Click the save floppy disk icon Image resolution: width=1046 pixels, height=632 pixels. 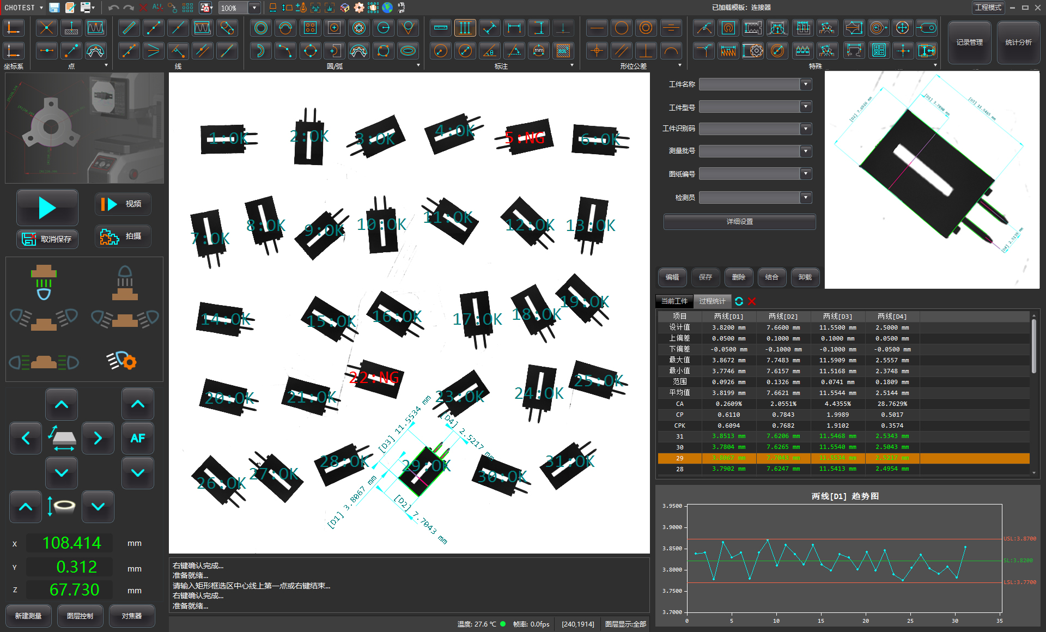coord(54,8)
